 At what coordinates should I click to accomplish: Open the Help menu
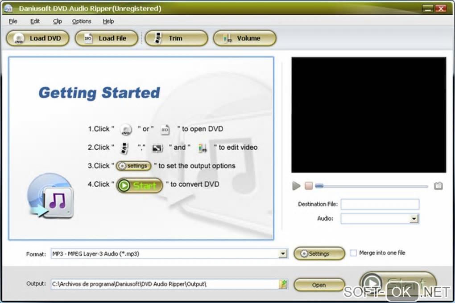point(108,21)
